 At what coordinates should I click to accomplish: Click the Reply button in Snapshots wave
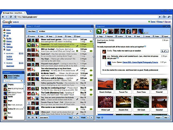tap(99, 36)
